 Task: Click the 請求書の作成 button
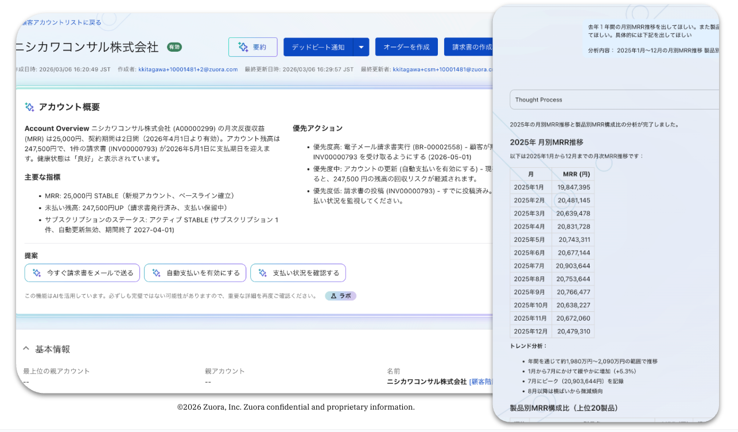click(469, 47)
